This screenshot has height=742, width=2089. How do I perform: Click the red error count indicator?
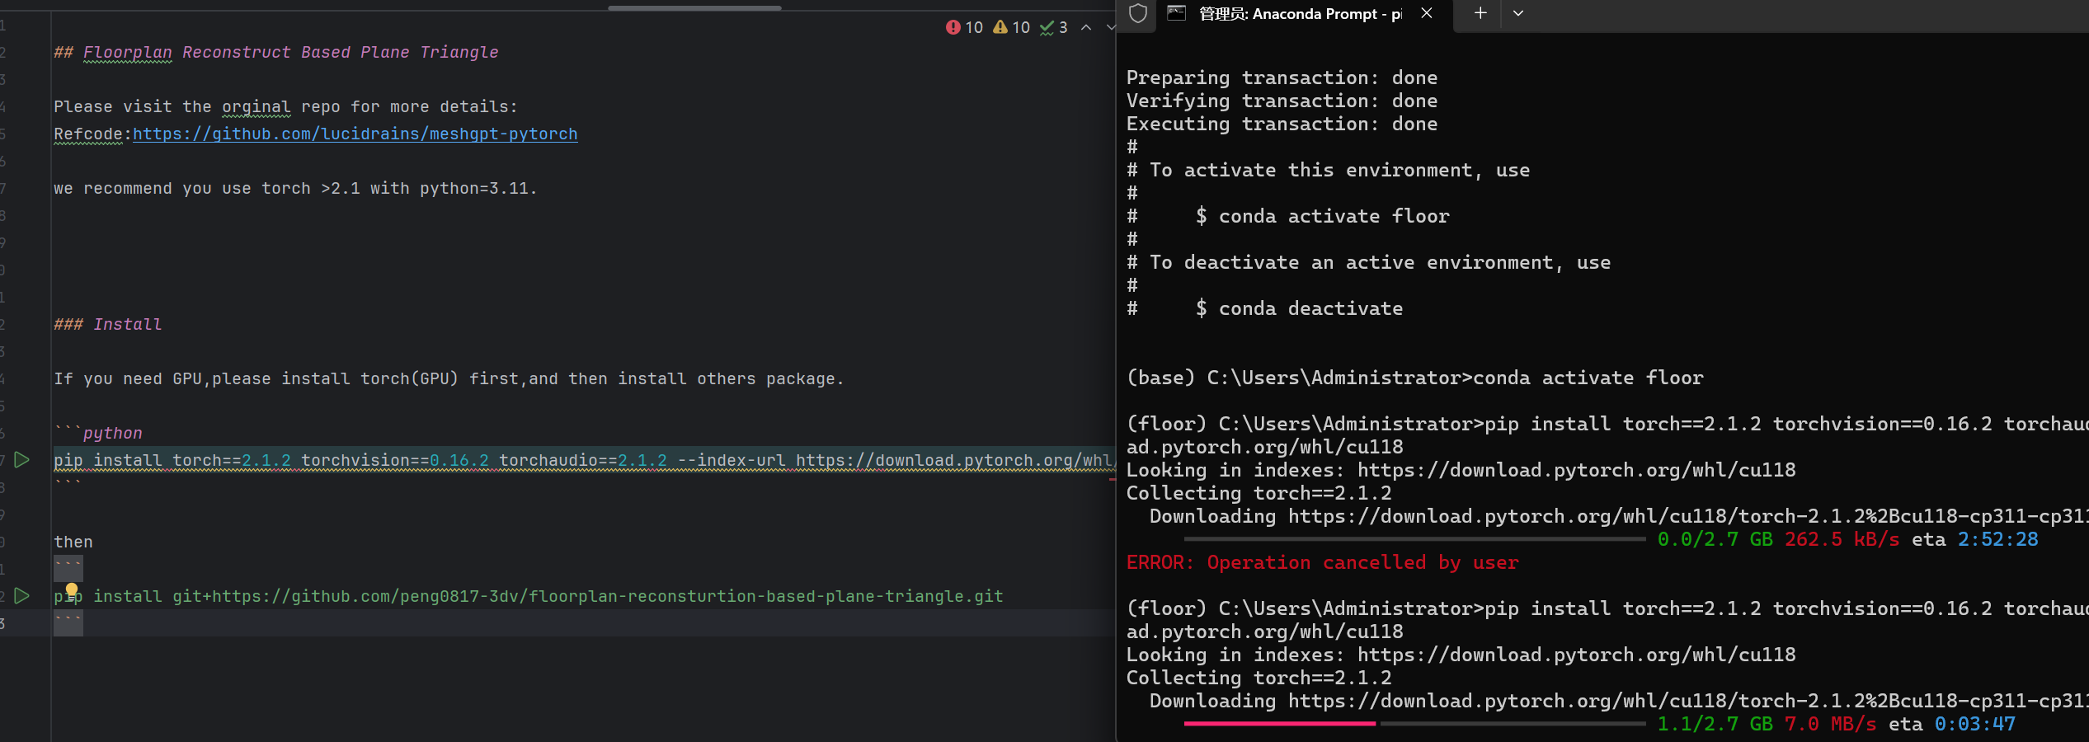tap(963, 27)
